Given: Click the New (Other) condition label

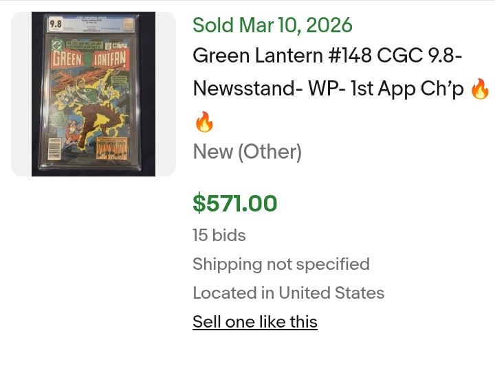Looking at the screenshot, I should tap(247, 152).
